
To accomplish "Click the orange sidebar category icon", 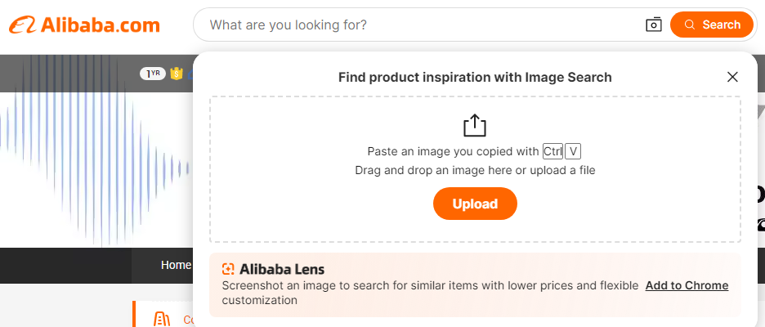I will (x=162, y=318).
